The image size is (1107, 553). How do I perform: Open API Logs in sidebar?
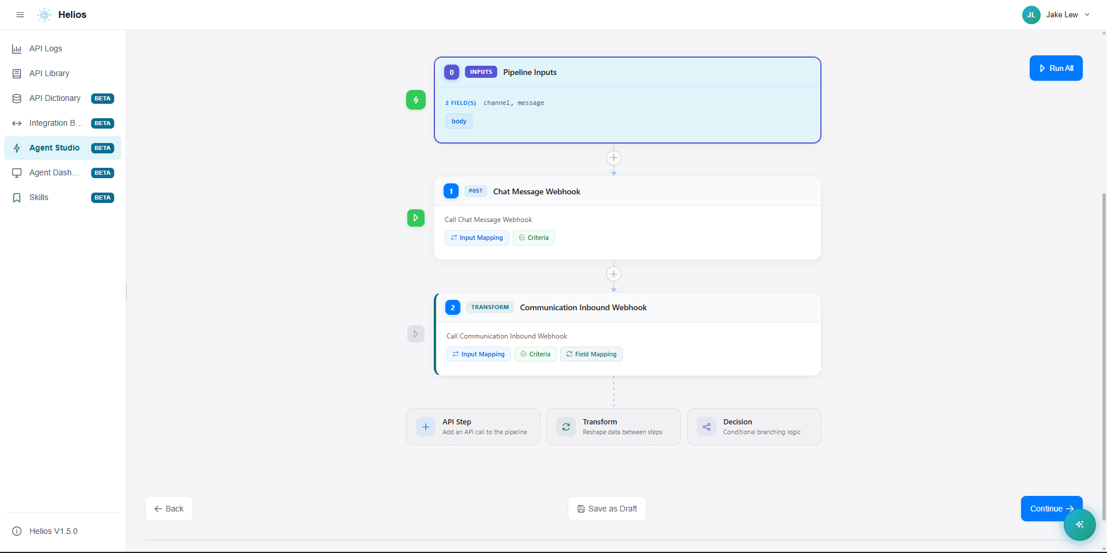(x=62, y=48)
